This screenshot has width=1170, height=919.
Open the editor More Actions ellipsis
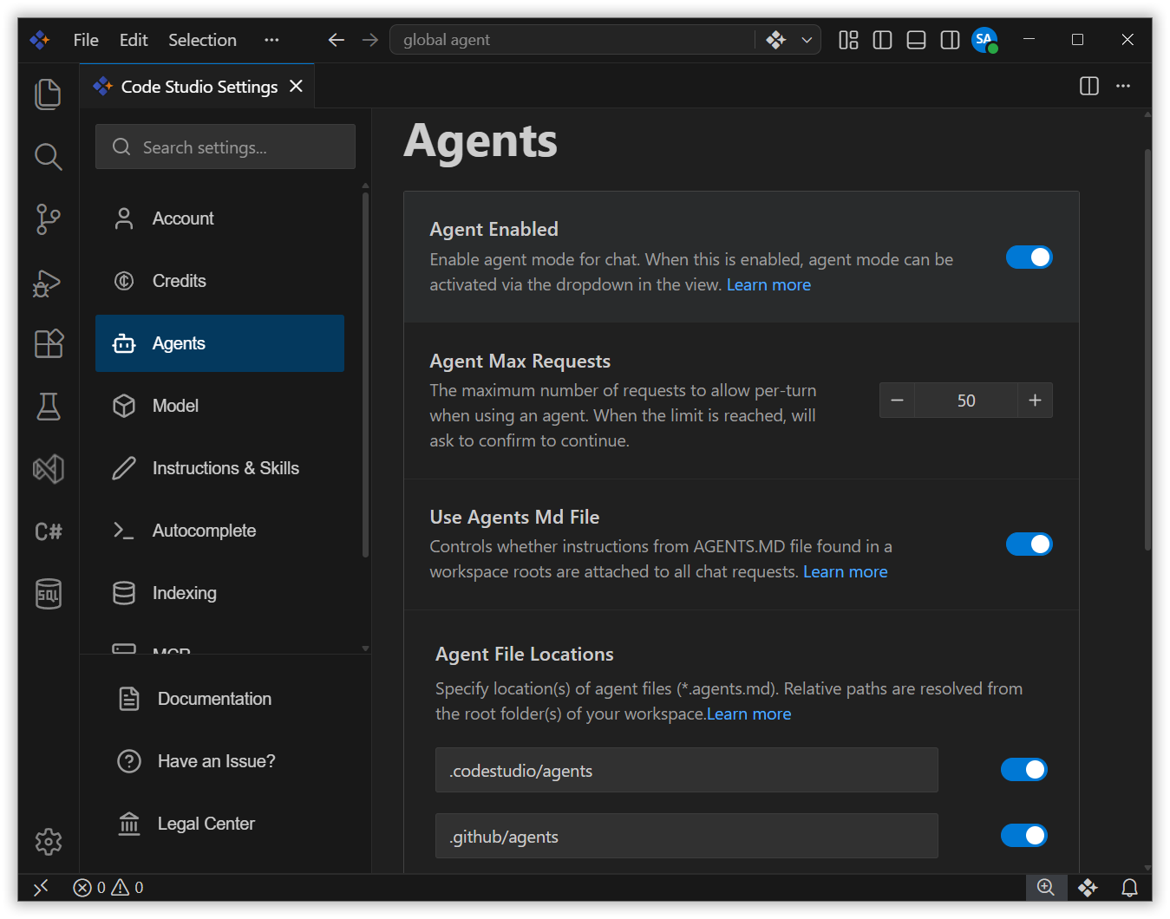[x=1123, y=86]
